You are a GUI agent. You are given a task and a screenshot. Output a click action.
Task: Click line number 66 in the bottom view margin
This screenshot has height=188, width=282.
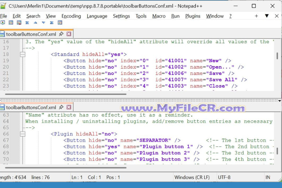click(x=6, y=134)
